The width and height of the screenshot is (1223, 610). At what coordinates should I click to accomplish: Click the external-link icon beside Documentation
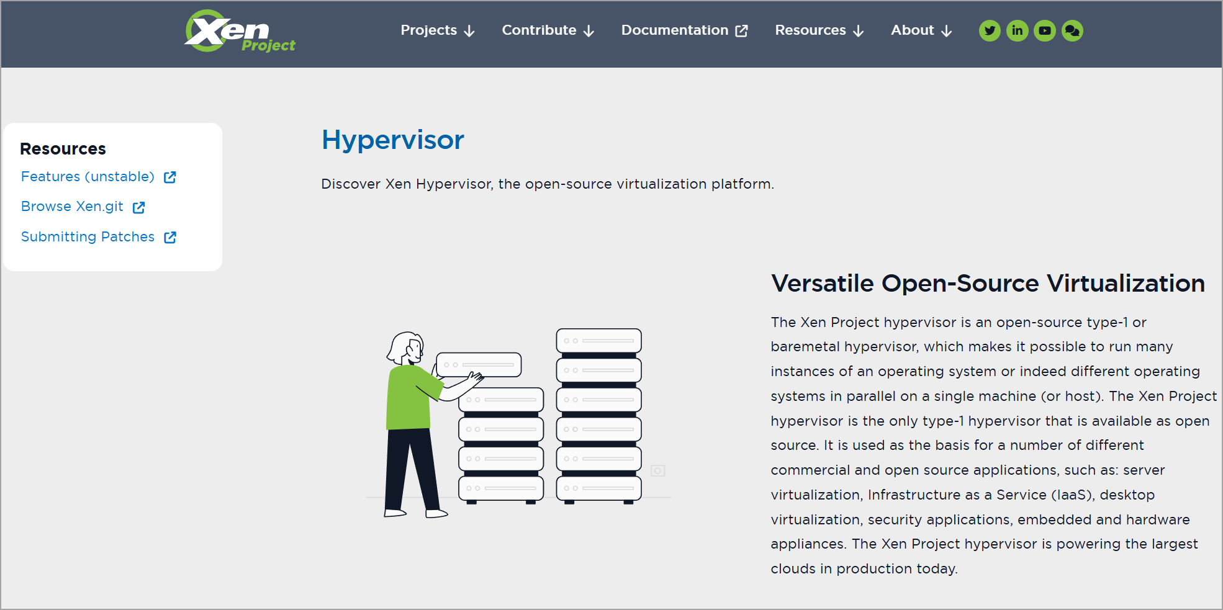tap(742, 31)
